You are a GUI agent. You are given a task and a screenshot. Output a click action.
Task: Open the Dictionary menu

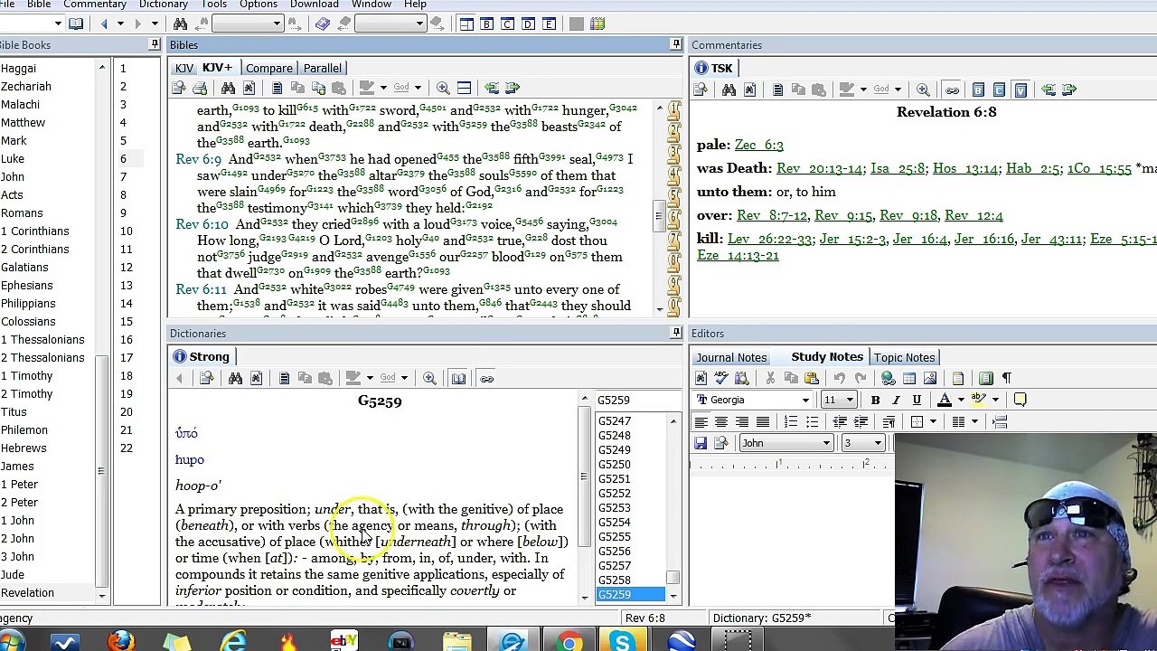pos(164,5)
